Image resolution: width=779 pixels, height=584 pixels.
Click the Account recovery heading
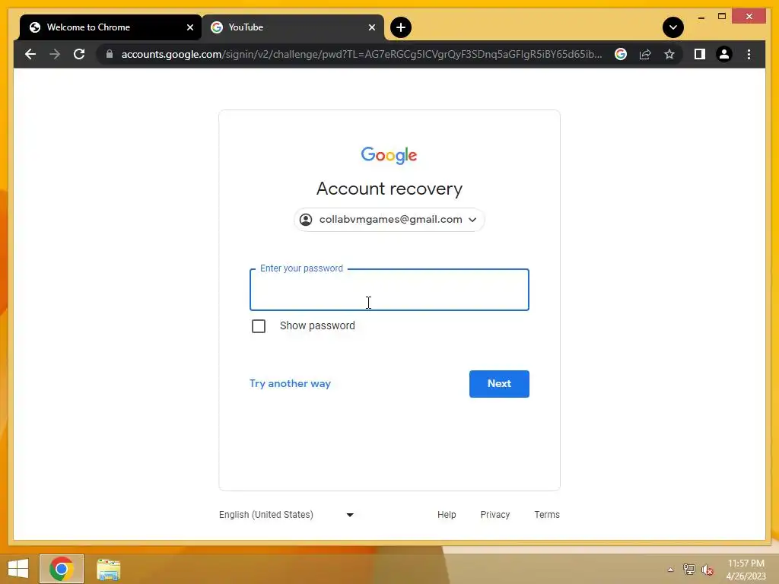tap(389, 189)
